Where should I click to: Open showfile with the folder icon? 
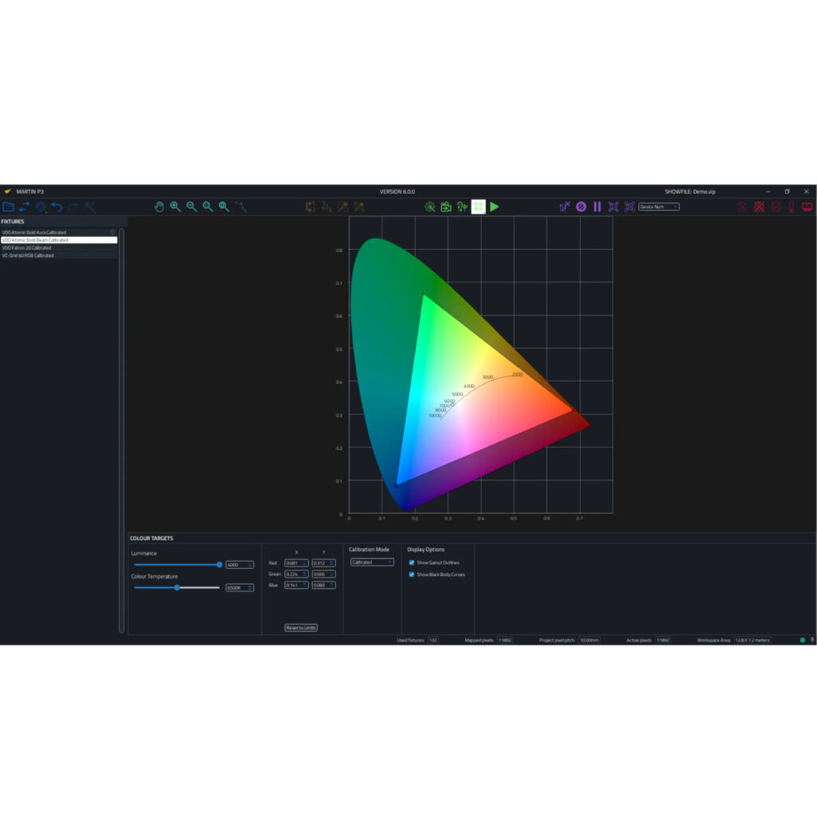(8, 207)
